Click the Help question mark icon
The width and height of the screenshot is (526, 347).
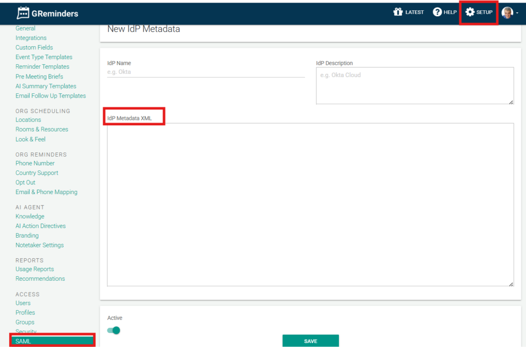point(437,12)
